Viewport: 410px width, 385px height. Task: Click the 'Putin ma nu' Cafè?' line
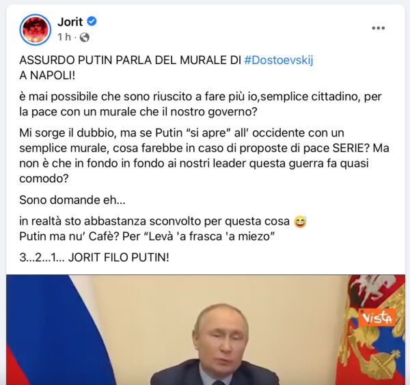click(147, 236)
